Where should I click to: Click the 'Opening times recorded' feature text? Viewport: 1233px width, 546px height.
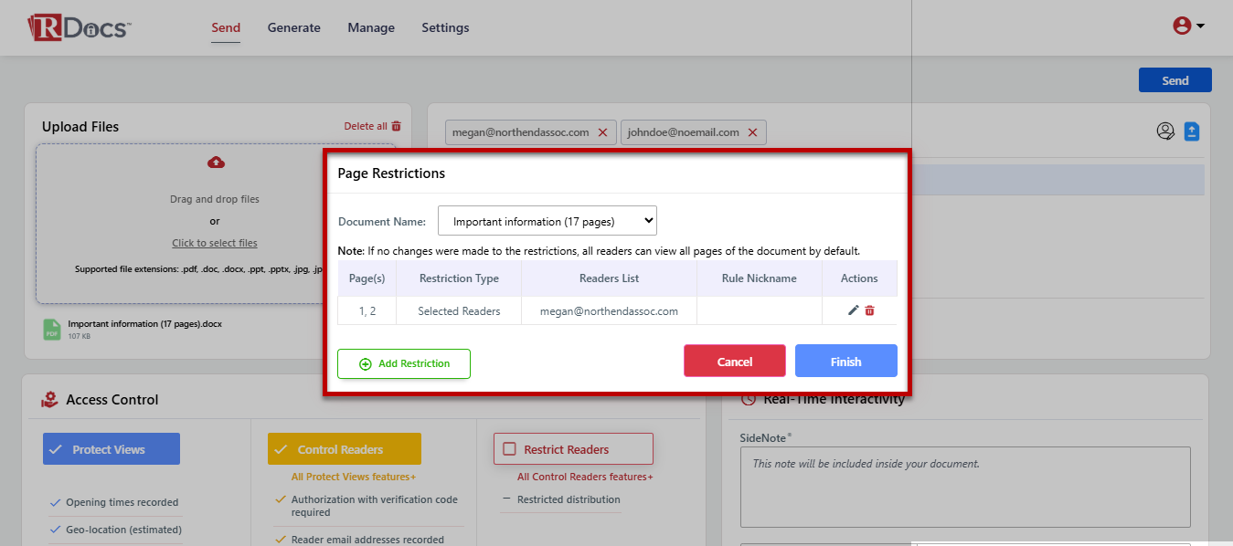pos(122,502)
